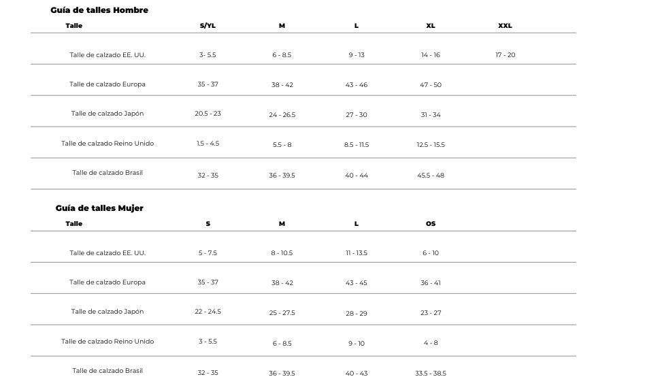
Task: Select the 4 - 8 UK size cell
Action: 431,343
